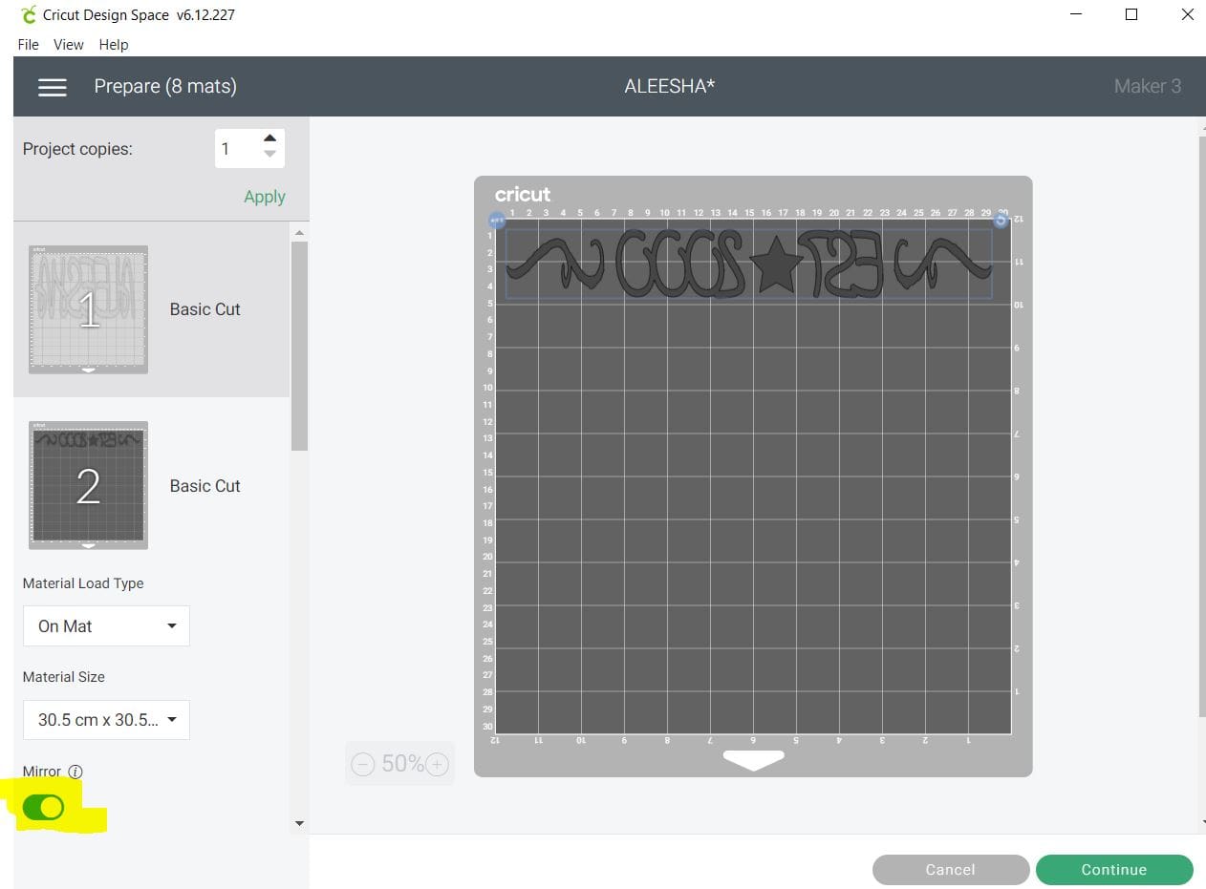Click the mat list scrollbar thumb
Screen dimensions: 1206x889
click(299, 346)
